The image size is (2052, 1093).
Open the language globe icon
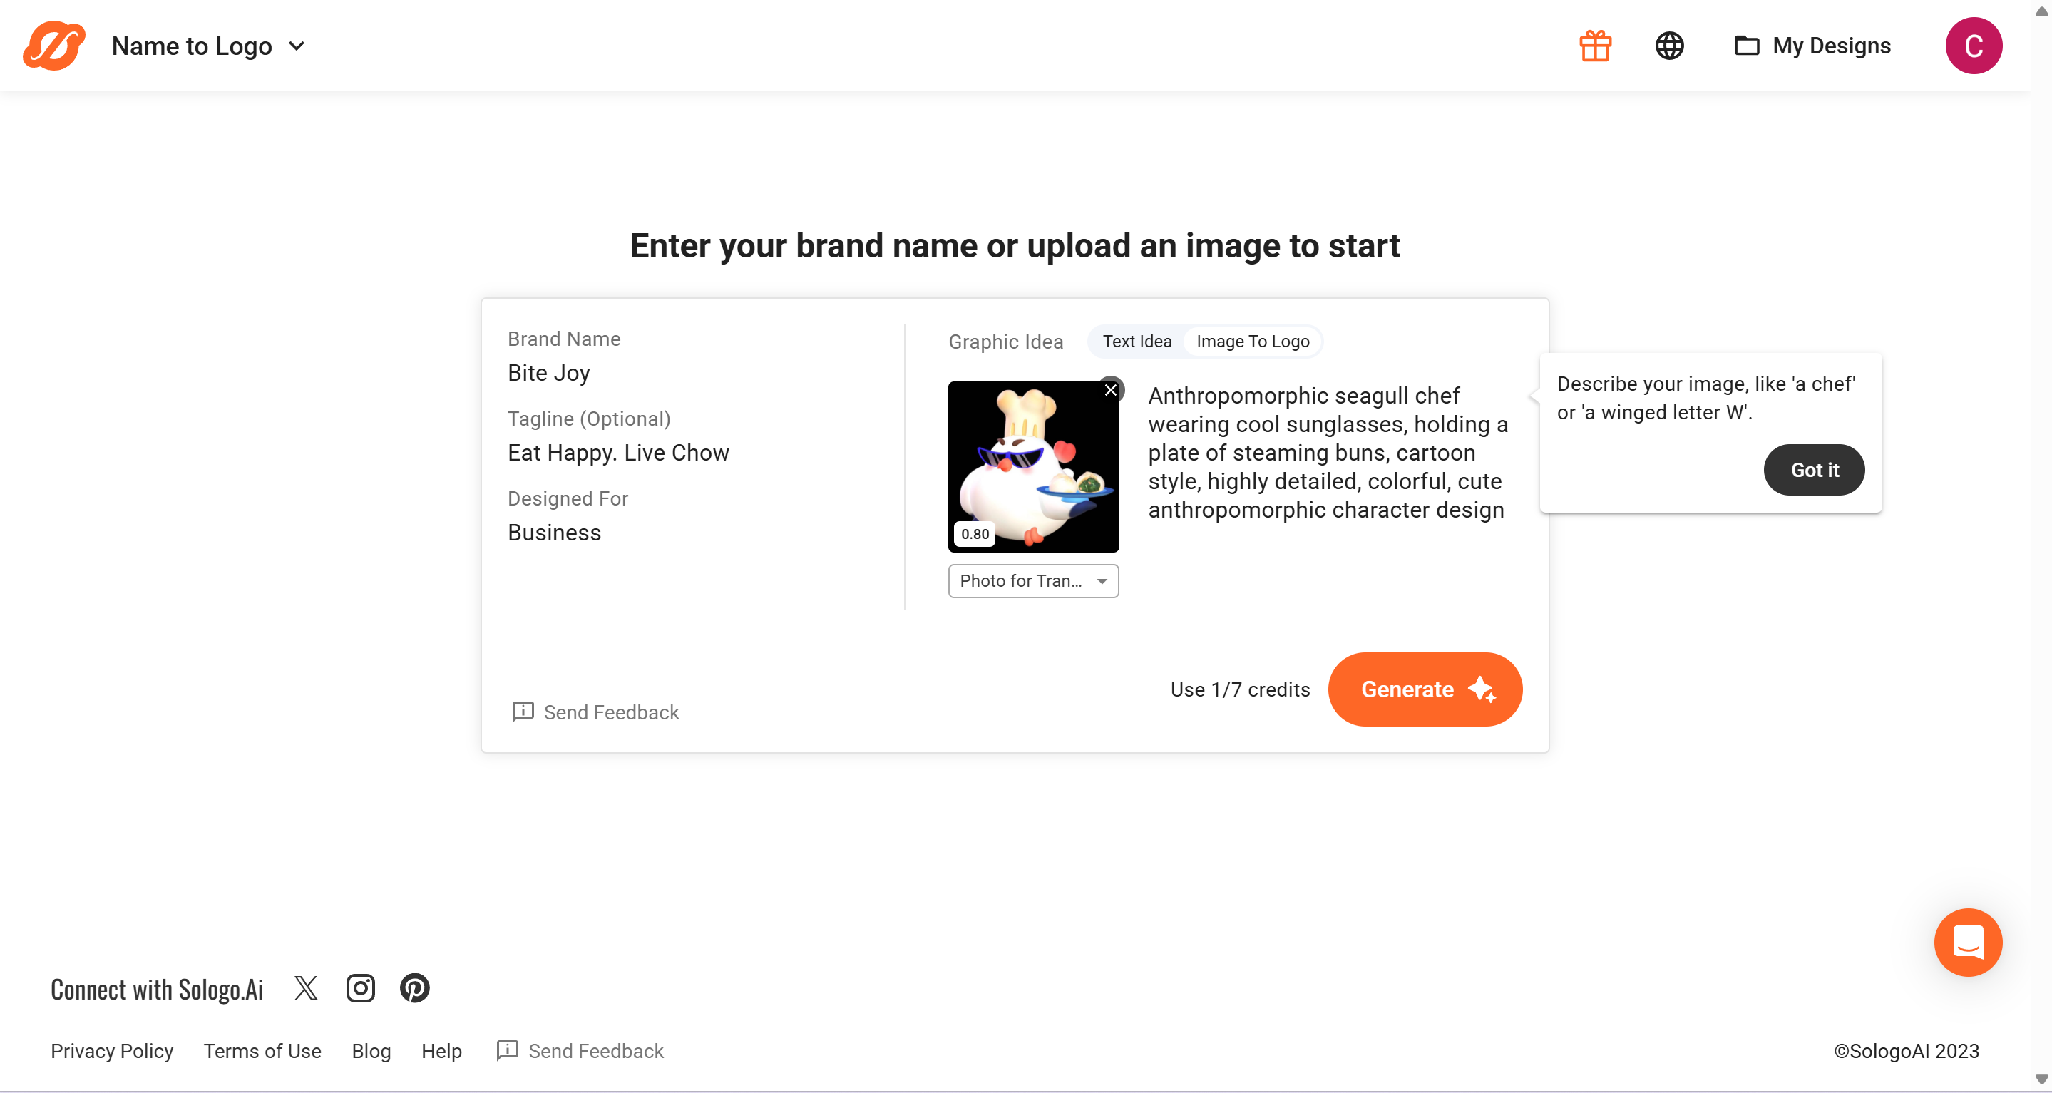click(1669, 46)
